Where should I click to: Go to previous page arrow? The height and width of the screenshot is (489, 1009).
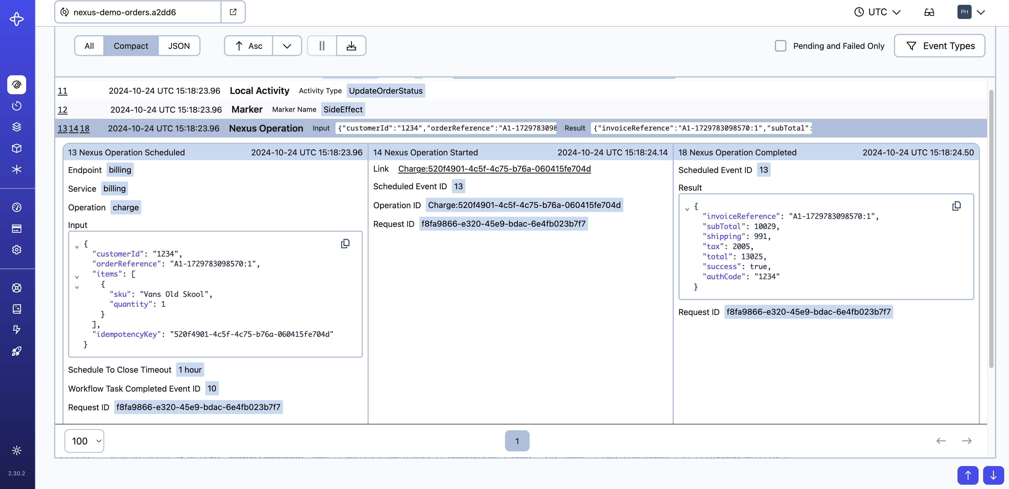(x=941, y=441)
